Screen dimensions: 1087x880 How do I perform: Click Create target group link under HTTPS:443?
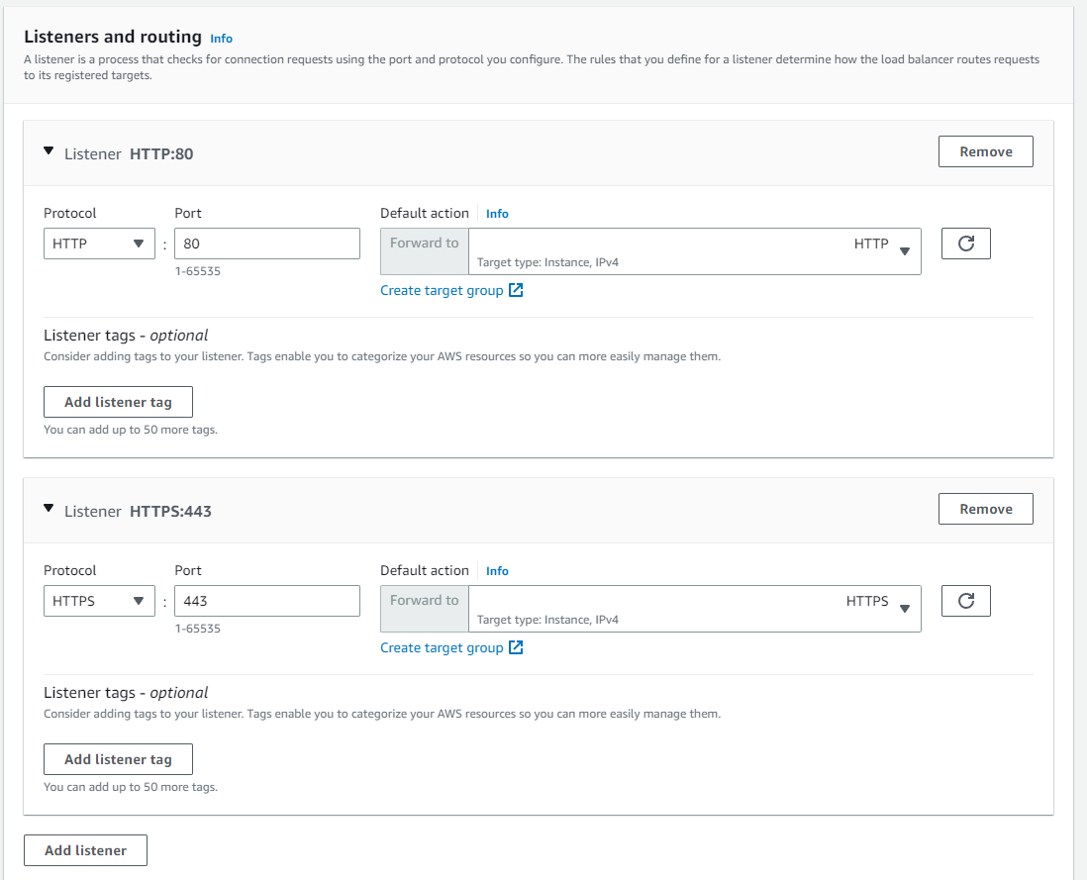pos(442,648)
